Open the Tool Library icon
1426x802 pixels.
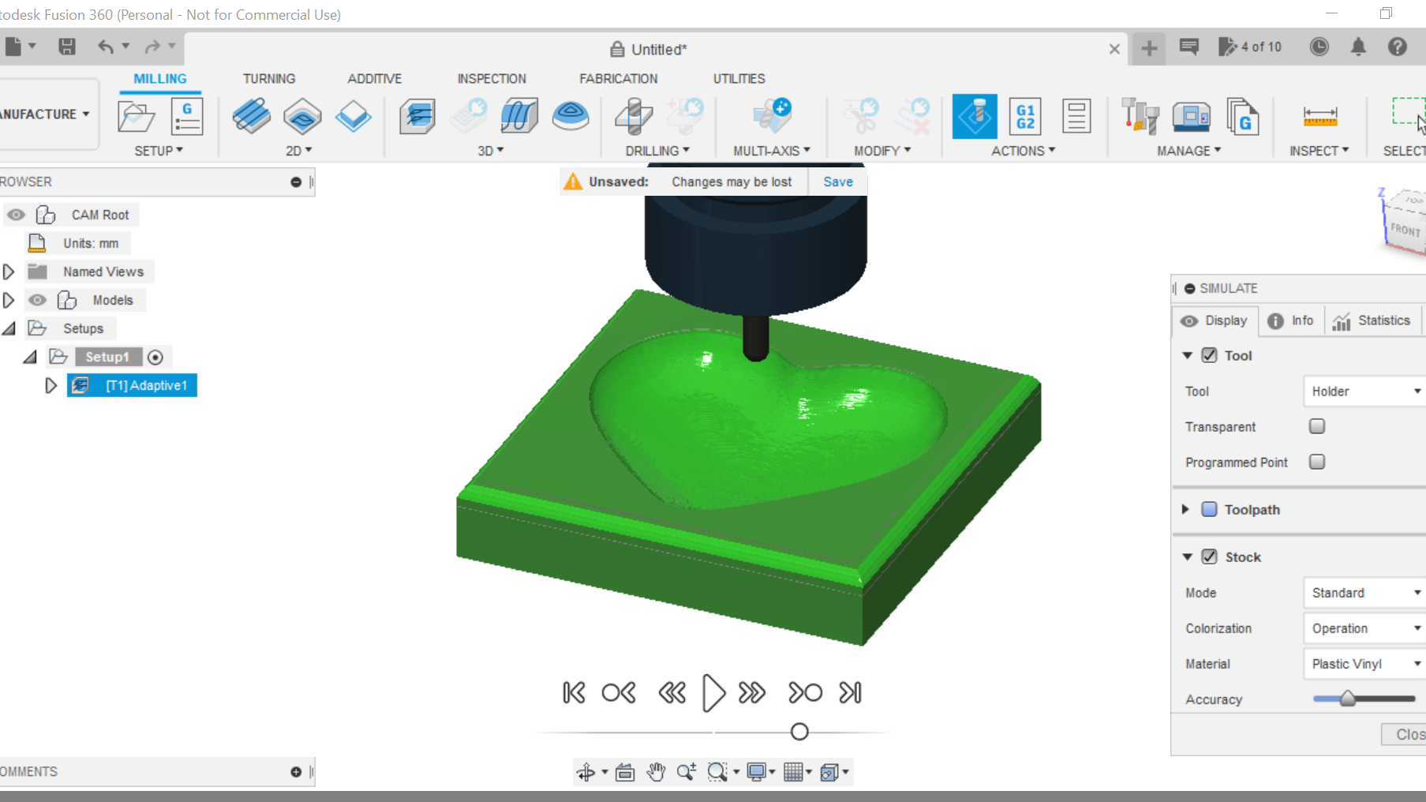click(x=1140, y=116)
